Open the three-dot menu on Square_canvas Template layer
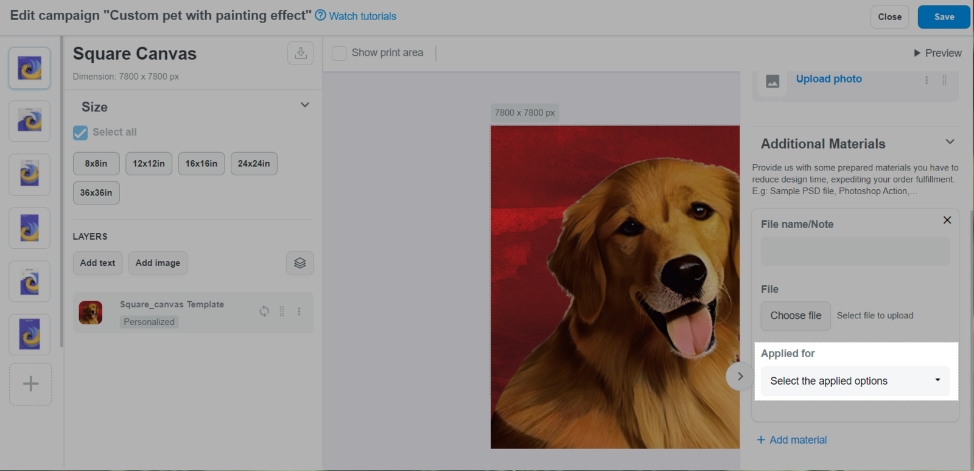Screen dimensions: 974x471 [x=299, y=311]
